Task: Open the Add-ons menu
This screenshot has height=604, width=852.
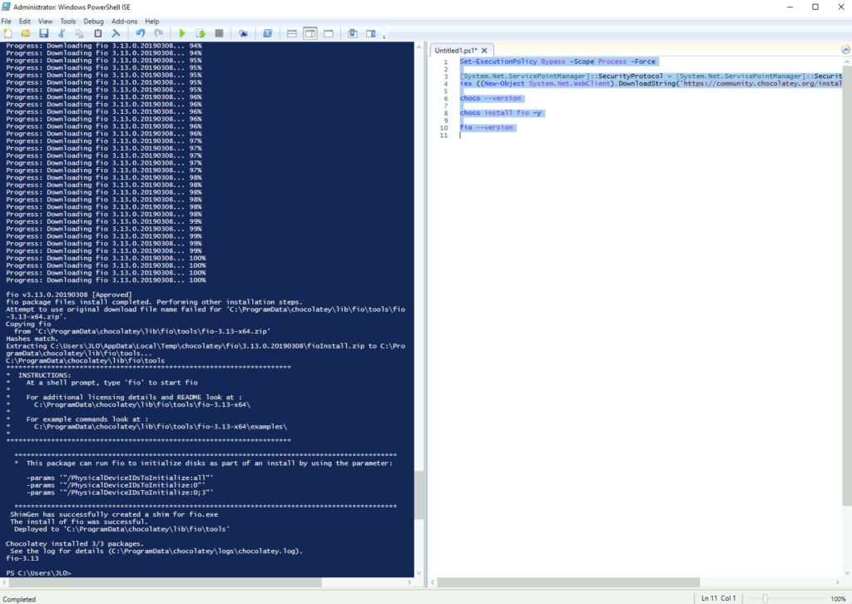Action: coord(124,21)
